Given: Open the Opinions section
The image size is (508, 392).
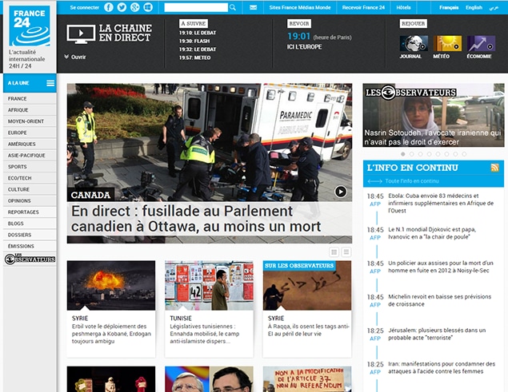Looking at the screenshot, I should click(x=30, y=200).
